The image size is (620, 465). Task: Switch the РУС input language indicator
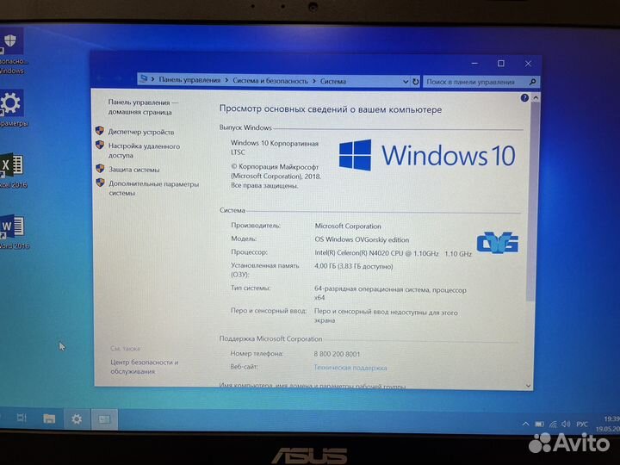[x=581, y=425]
